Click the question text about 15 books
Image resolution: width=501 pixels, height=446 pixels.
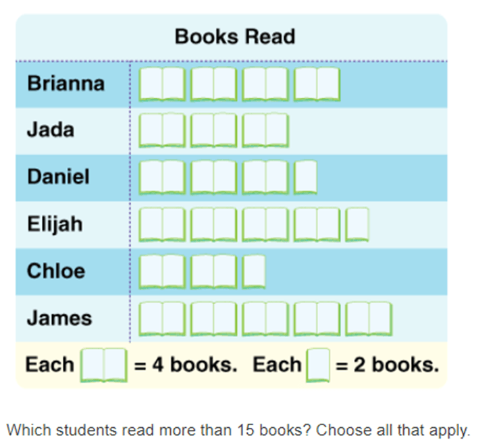pyautogui.click(x=238, y=430)
